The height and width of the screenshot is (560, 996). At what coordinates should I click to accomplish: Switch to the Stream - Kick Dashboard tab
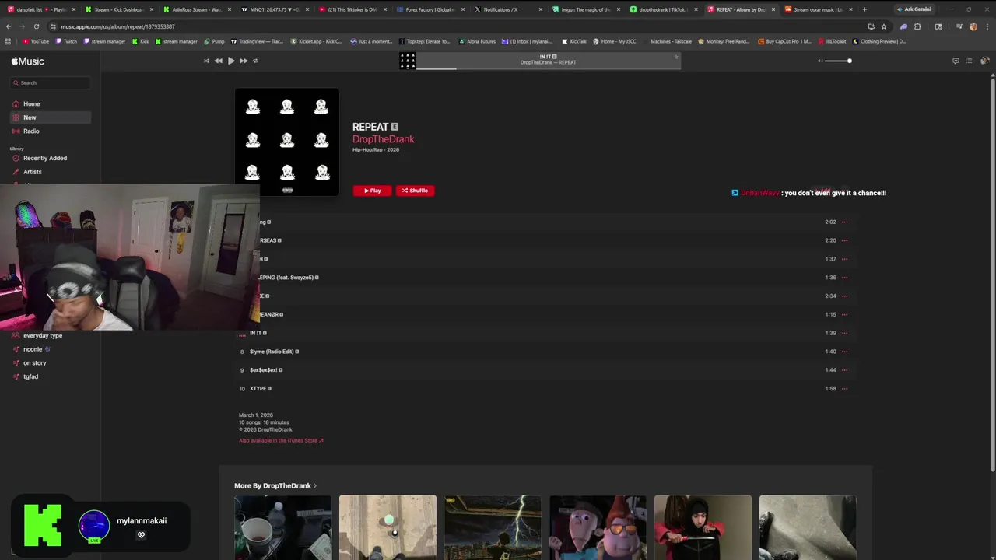[118, 9]
